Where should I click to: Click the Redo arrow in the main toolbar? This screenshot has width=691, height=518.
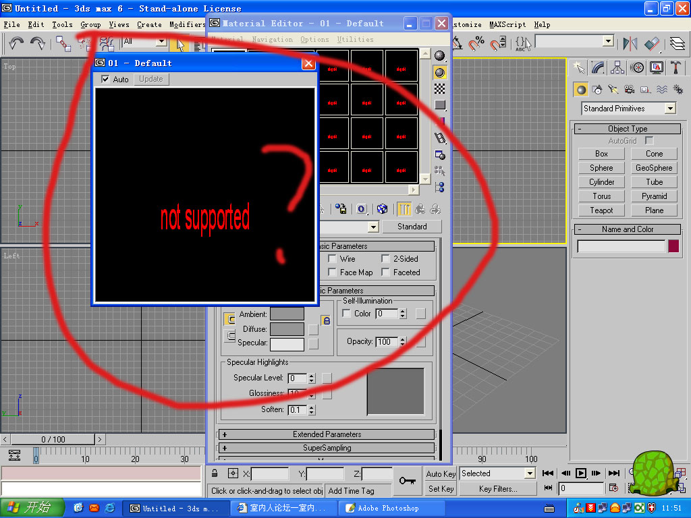coord(38,43)
